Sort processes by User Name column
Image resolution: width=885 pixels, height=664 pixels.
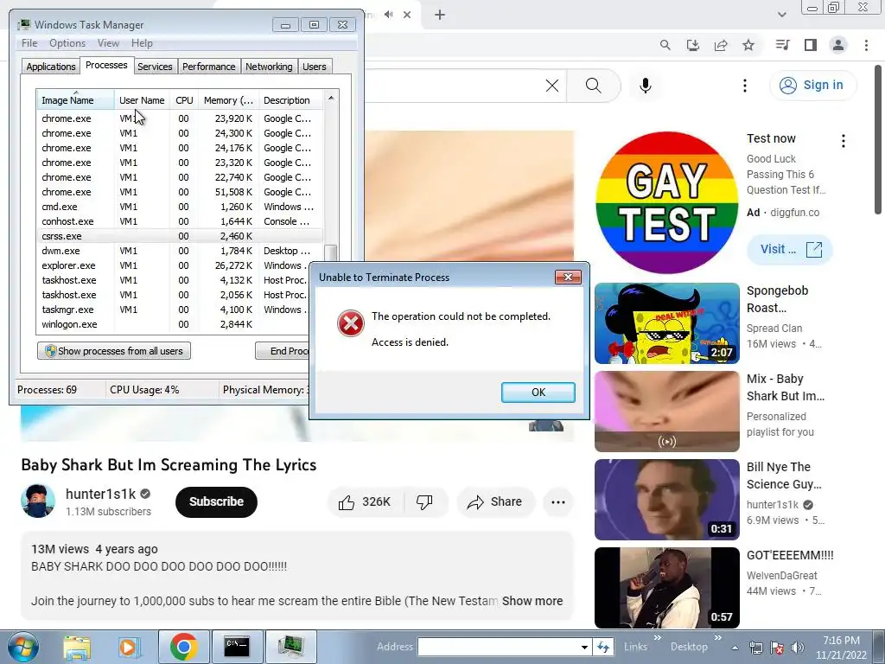(x=142, y=100)
